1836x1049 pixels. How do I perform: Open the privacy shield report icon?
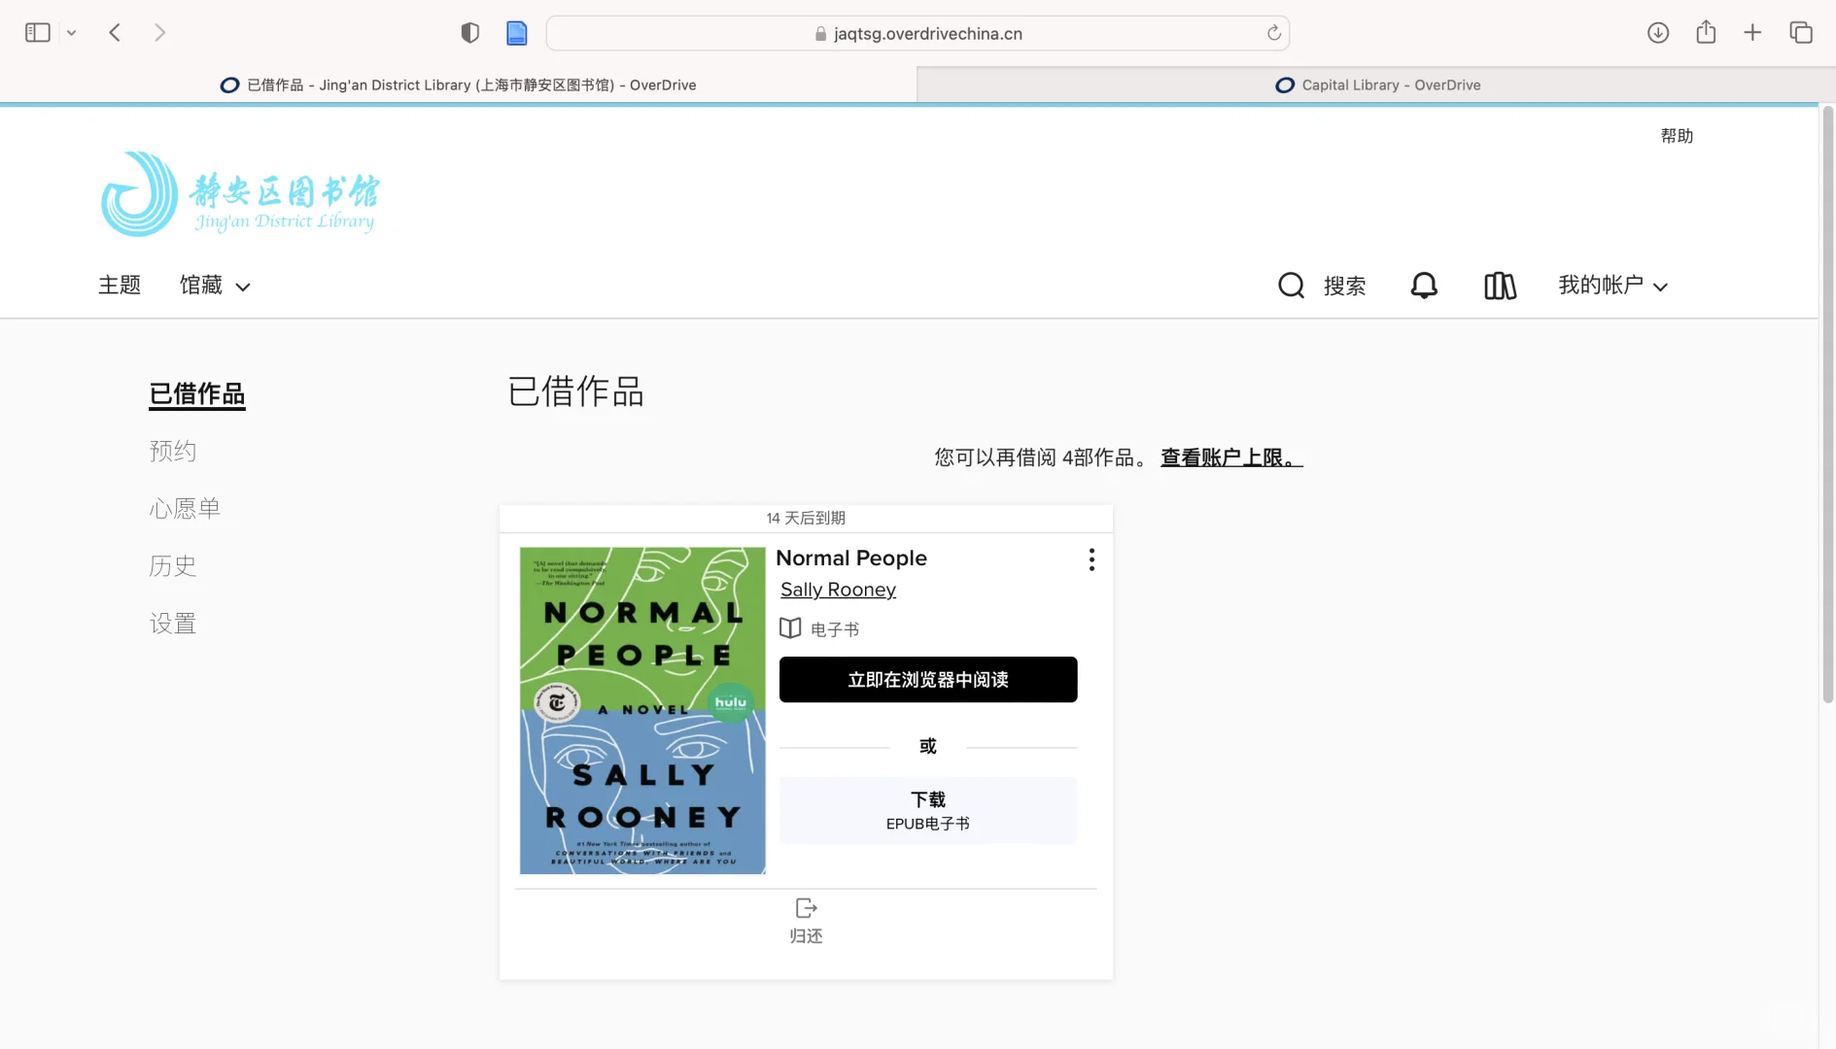(470, 33)
